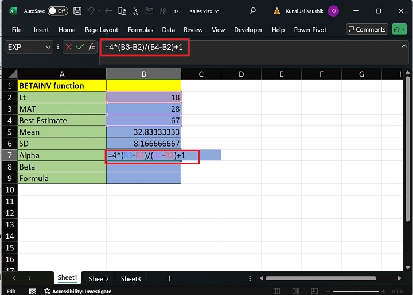Open the Insert tab
This screenshot has width=413, height=295.
pyautogui.click(x=41, y=30)
